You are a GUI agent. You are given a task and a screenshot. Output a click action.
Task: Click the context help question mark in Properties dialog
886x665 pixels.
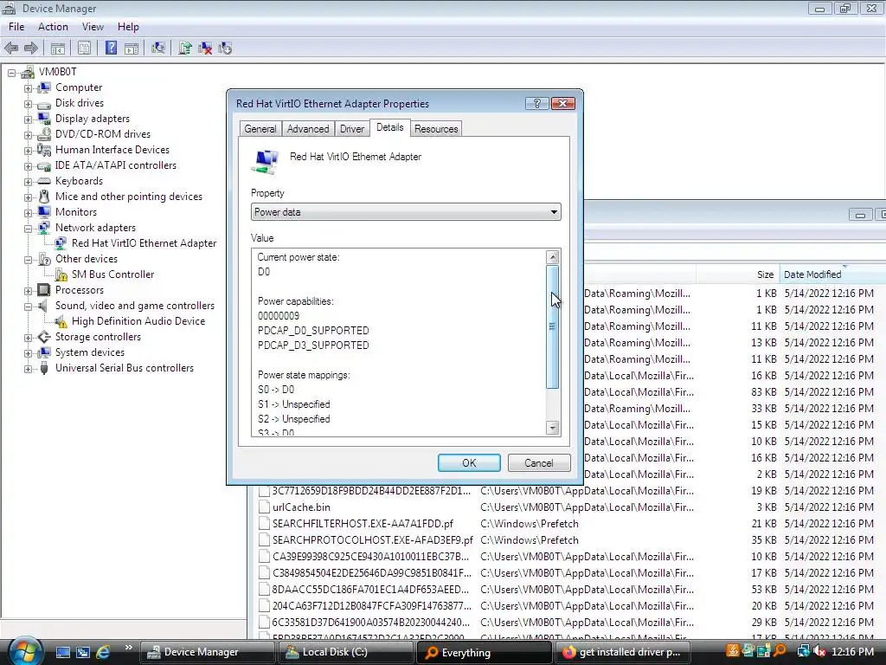536,104
